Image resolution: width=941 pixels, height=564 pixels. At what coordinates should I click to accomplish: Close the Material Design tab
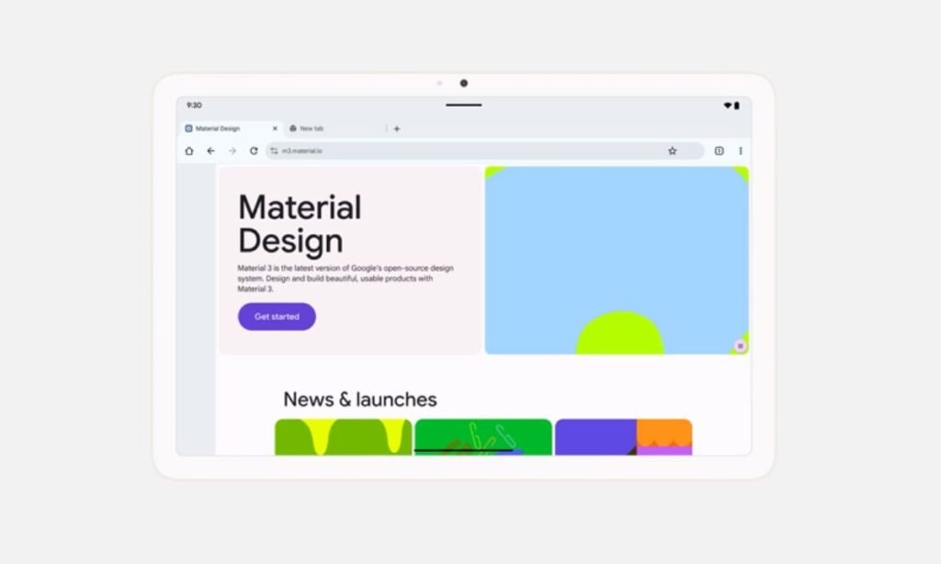275,129
